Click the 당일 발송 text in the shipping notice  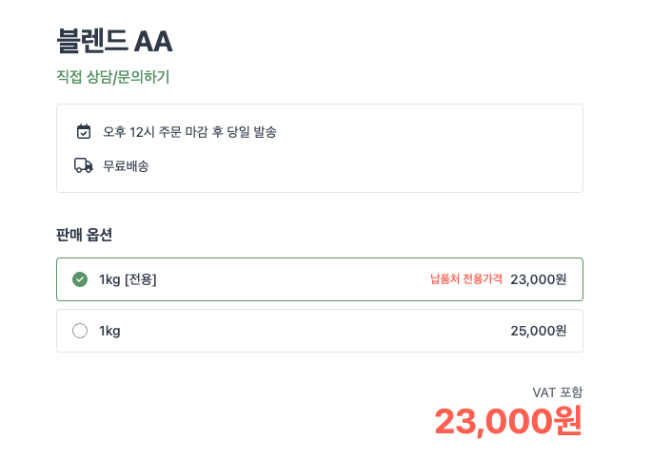[x=251, y=132]
